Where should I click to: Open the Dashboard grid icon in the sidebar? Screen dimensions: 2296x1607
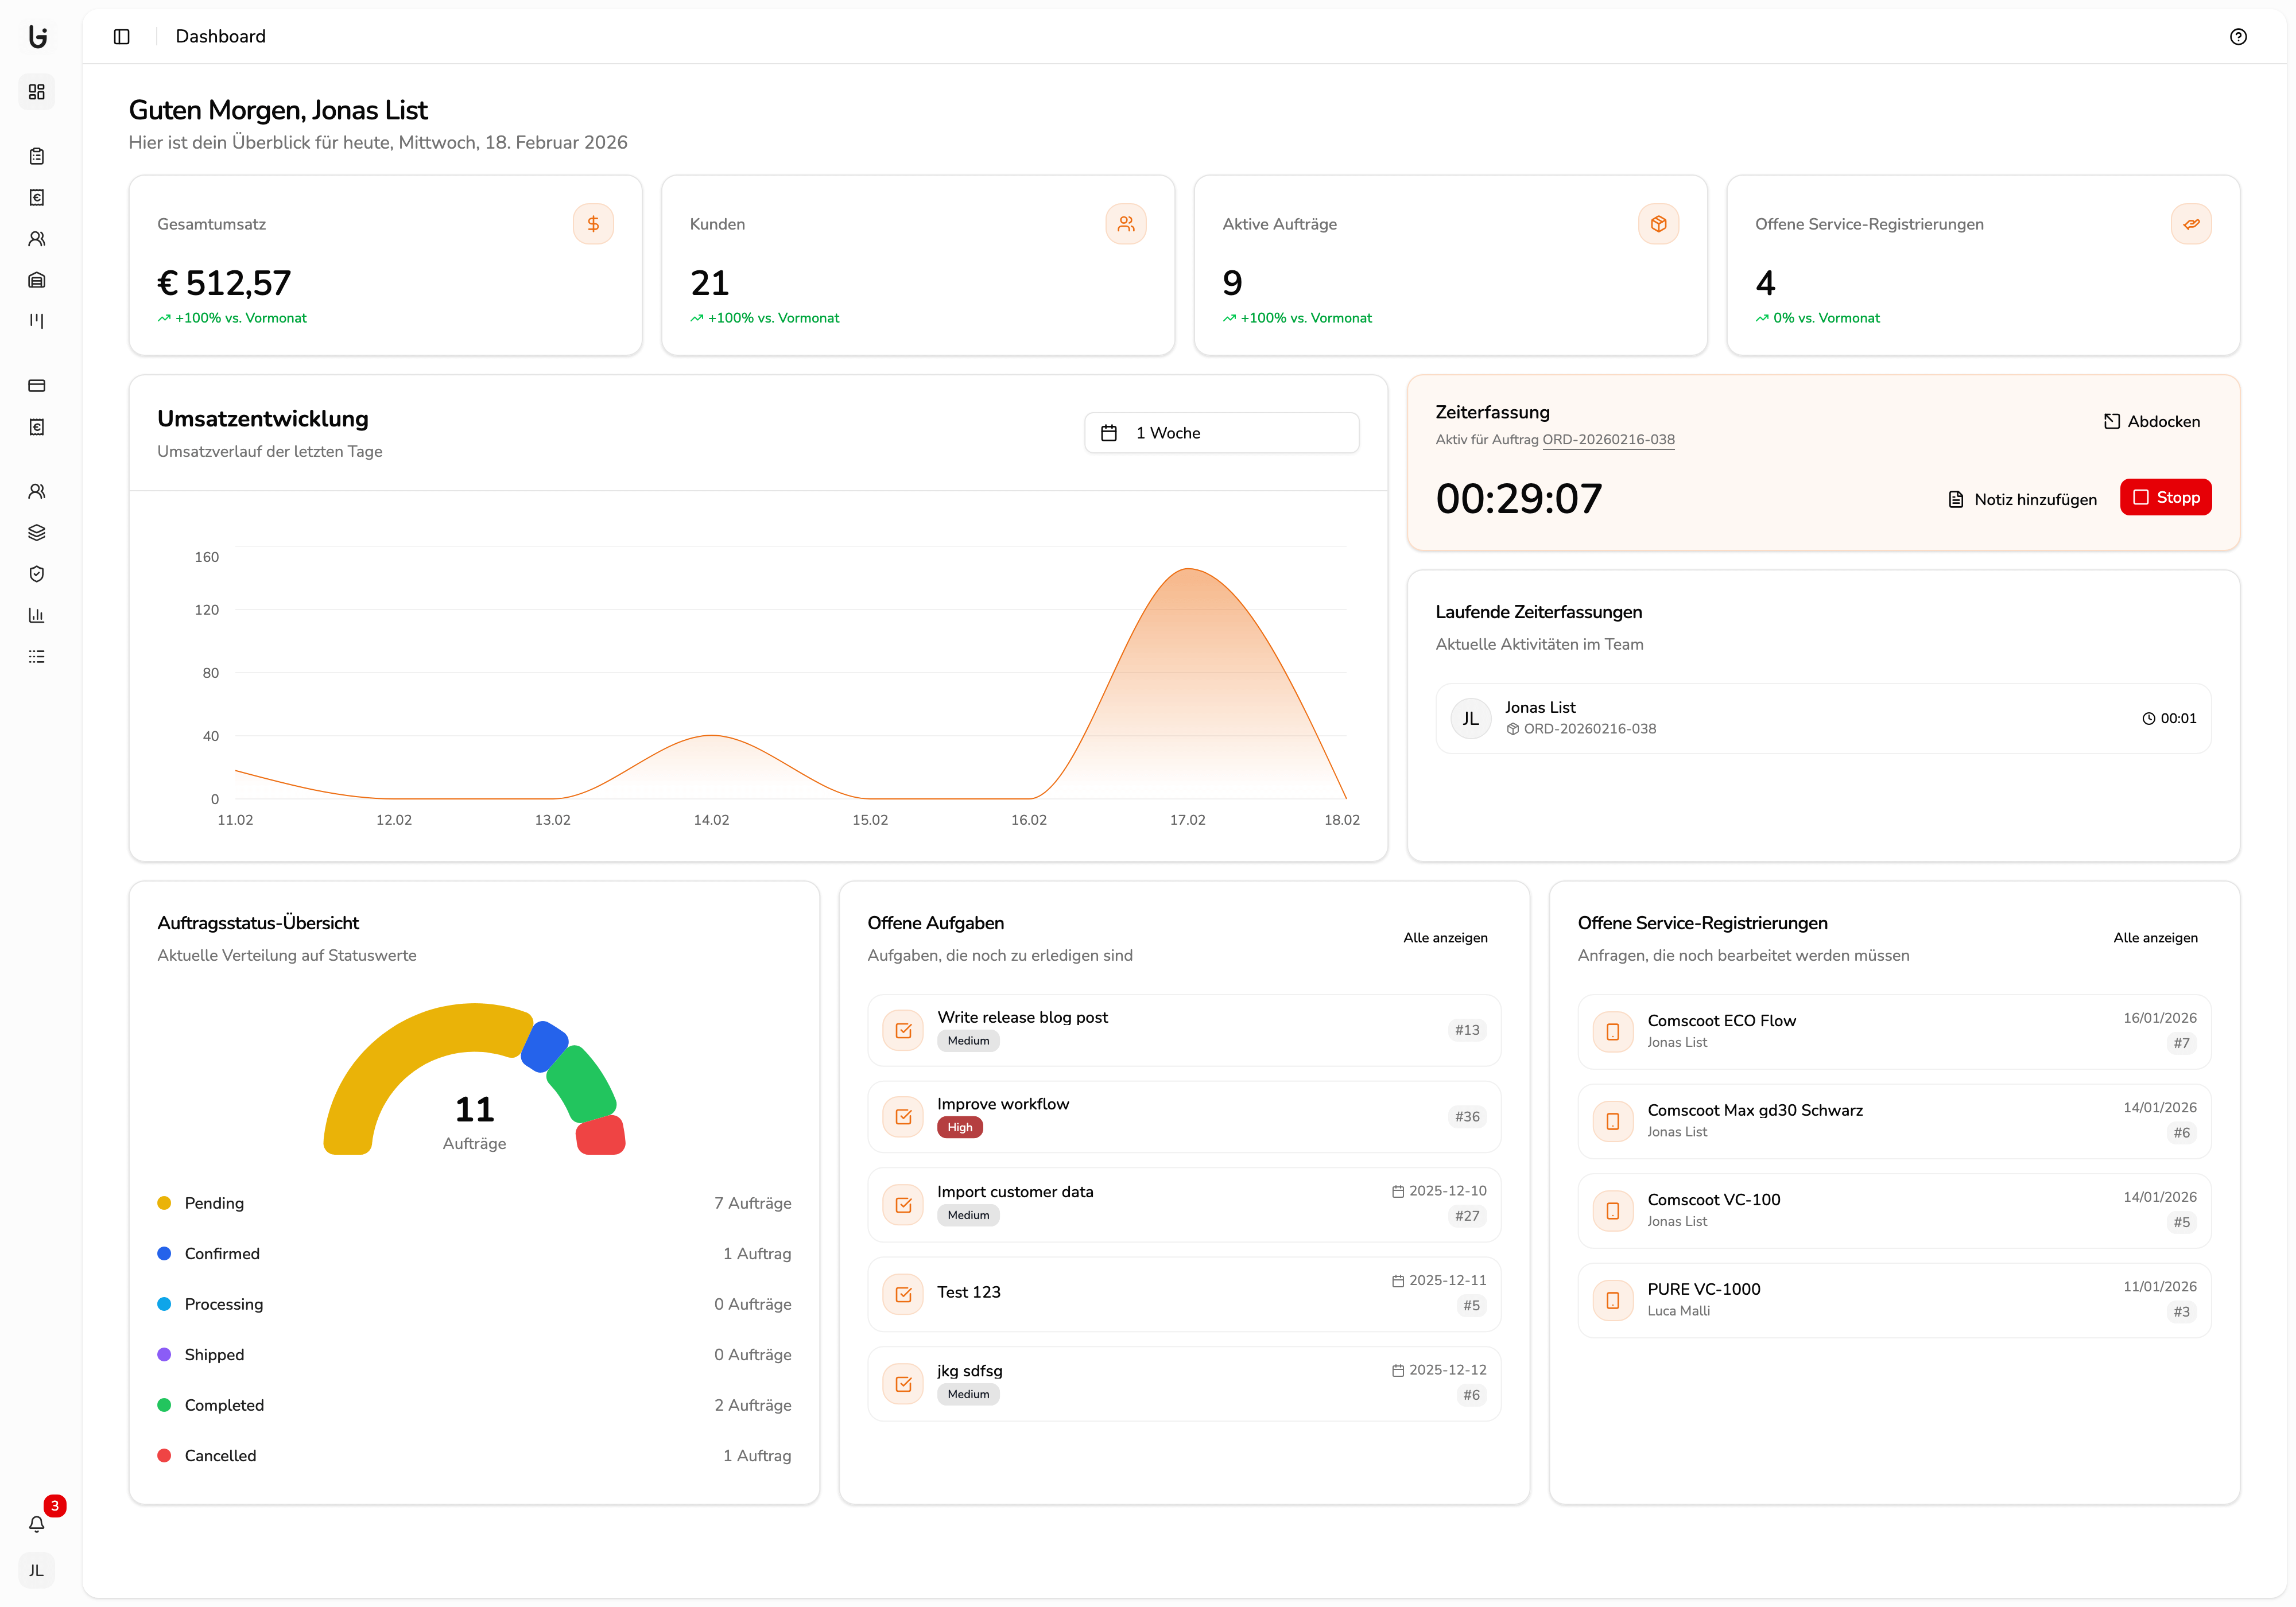pos(37,92)
